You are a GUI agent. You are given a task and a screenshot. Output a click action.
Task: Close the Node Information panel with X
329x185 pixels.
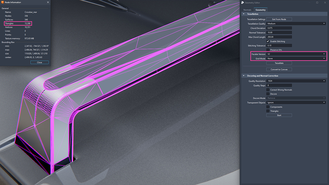pos(48,2)
